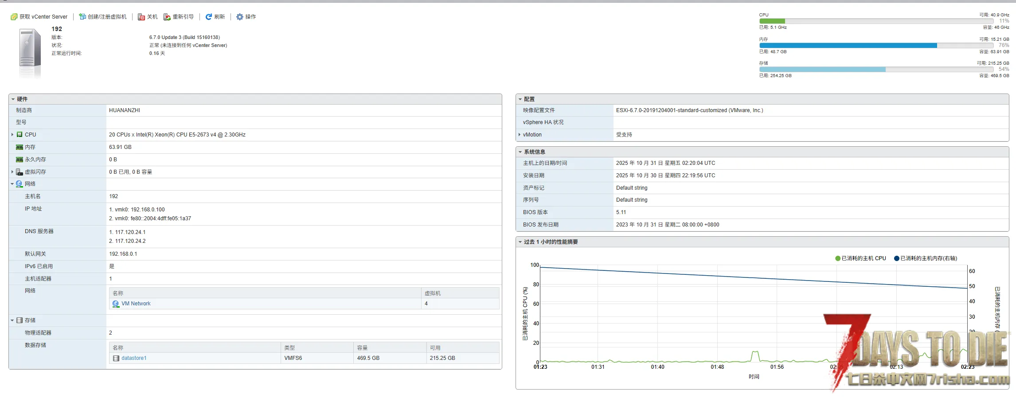Collapse the network (网络) section
Screen dimensions: 1016x398
[12, 184]
